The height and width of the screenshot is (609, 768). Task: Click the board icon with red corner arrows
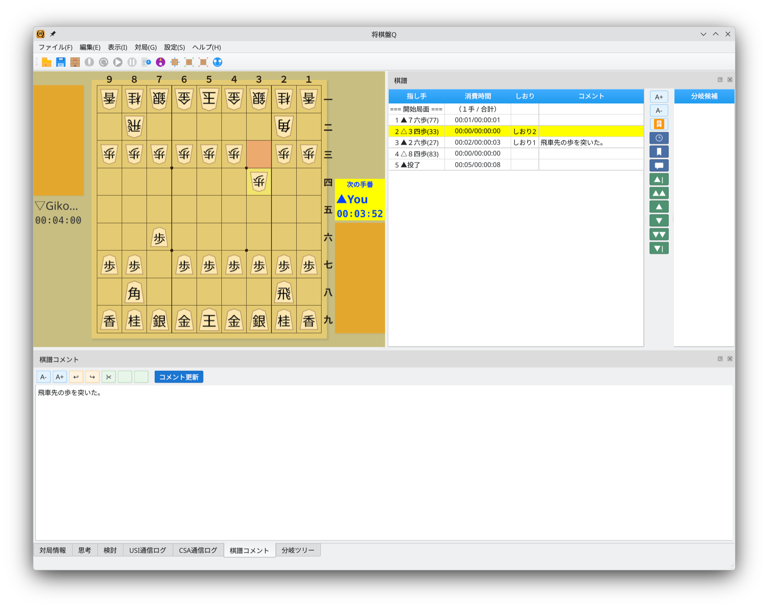203,62
